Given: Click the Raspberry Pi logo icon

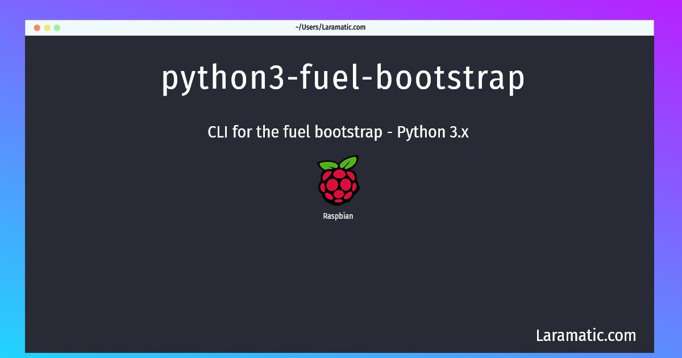Looking at the screenshot, I should point(338,180).
